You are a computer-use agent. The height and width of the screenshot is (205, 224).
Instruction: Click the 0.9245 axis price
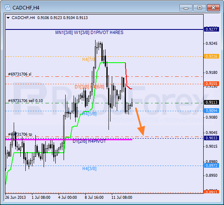pyautogui.click(x=212, y=44)
